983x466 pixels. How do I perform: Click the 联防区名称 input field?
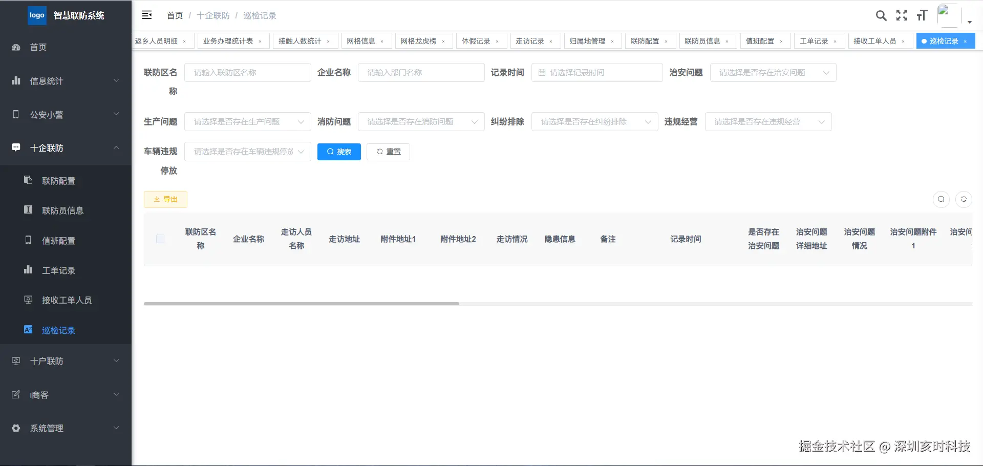click(x=248, y=73)
